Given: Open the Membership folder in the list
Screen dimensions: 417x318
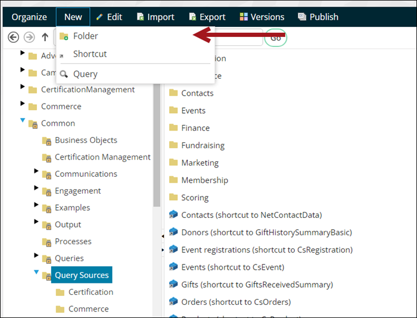Looking at the screenshot, I should (x=205, y=180).
